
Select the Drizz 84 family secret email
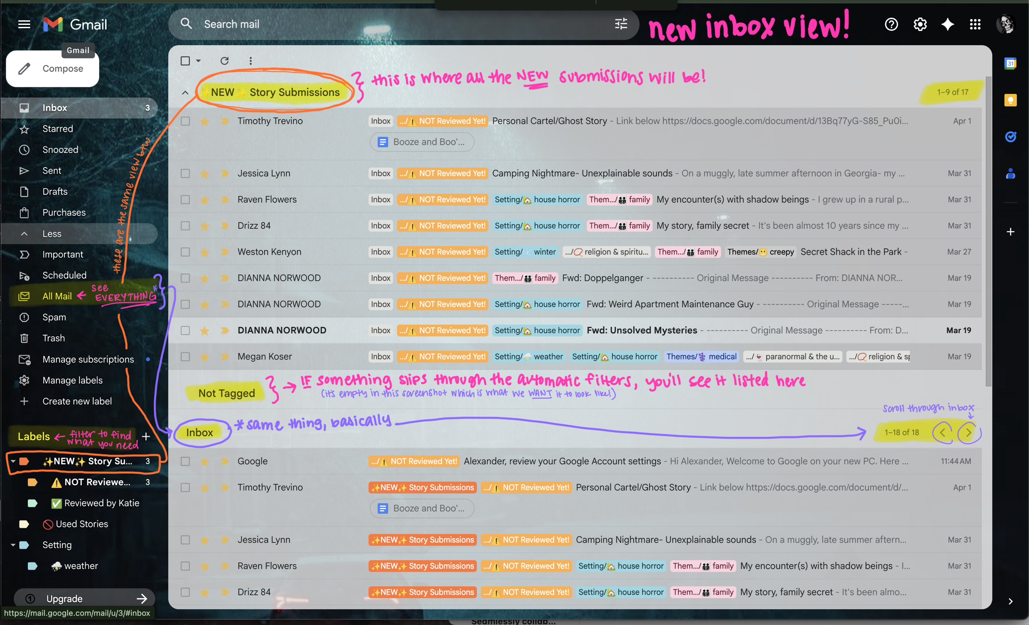(x=185, y=226)
